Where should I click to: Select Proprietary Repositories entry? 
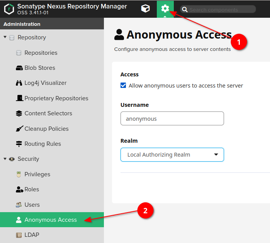point(56,98)
